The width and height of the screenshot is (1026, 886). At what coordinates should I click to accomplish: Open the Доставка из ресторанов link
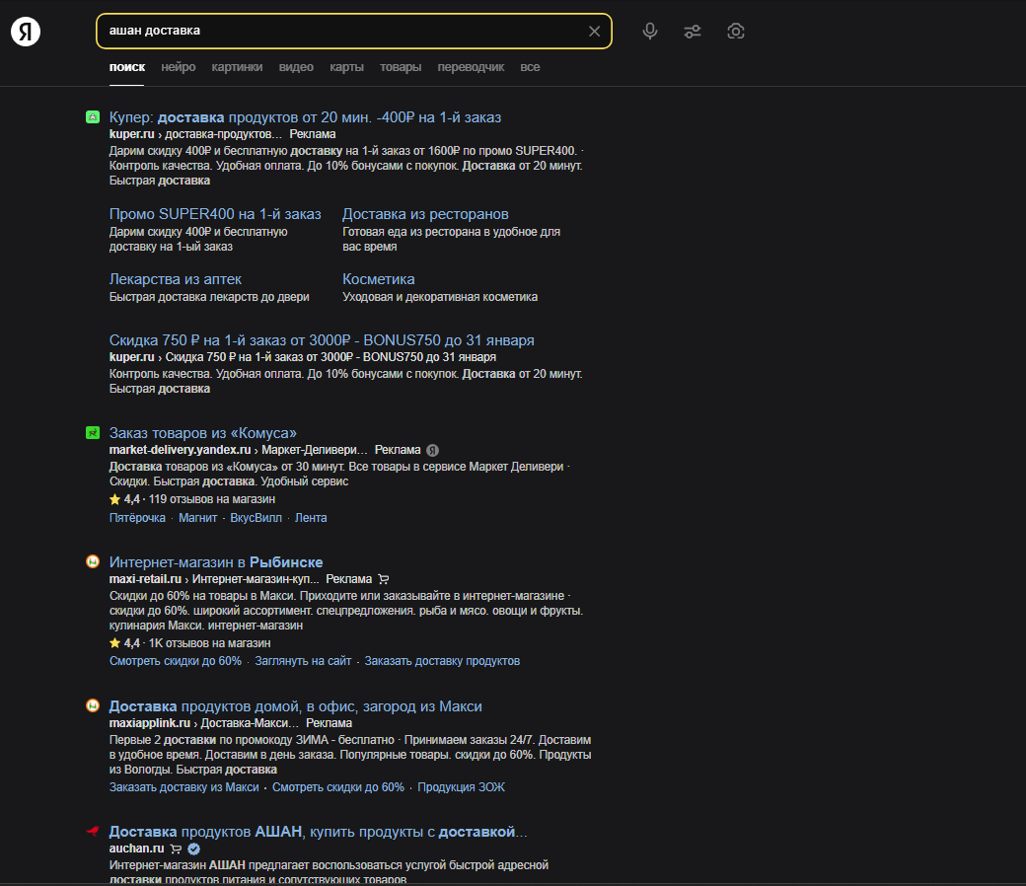[425, 214]
